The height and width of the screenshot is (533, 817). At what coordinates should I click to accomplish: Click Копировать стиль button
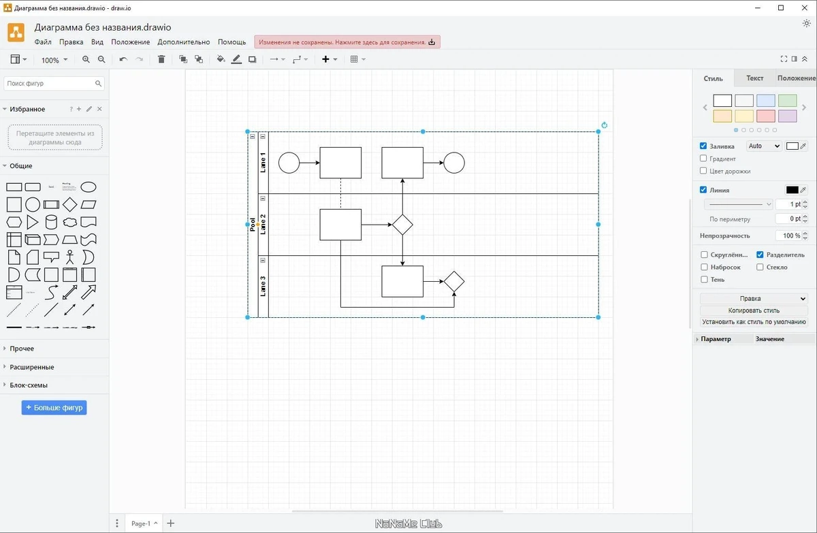[x=754, y=310]
